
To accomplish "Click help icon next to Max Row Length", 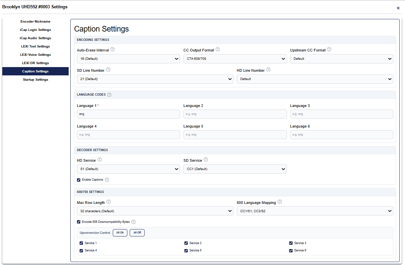I will (x=108, y=202).
